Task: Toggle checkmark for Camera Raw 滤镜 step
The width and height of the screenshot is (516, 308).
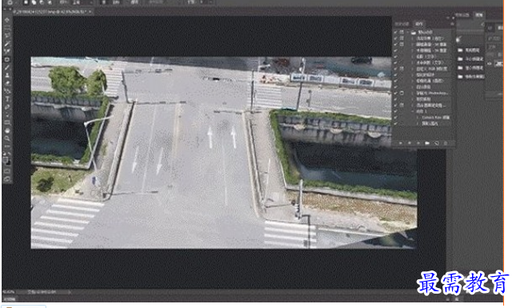Action: pyautogui.click(x=396, y=117)
